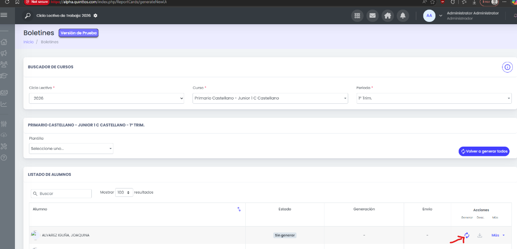This screenshot has width=517, height=249.
Task: Click the Buscar search field
Action: pyautogui.click(x=62, y=194)
